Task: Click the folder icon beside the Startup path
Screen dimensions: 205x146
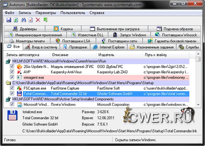Action: [x=8, y=83]
